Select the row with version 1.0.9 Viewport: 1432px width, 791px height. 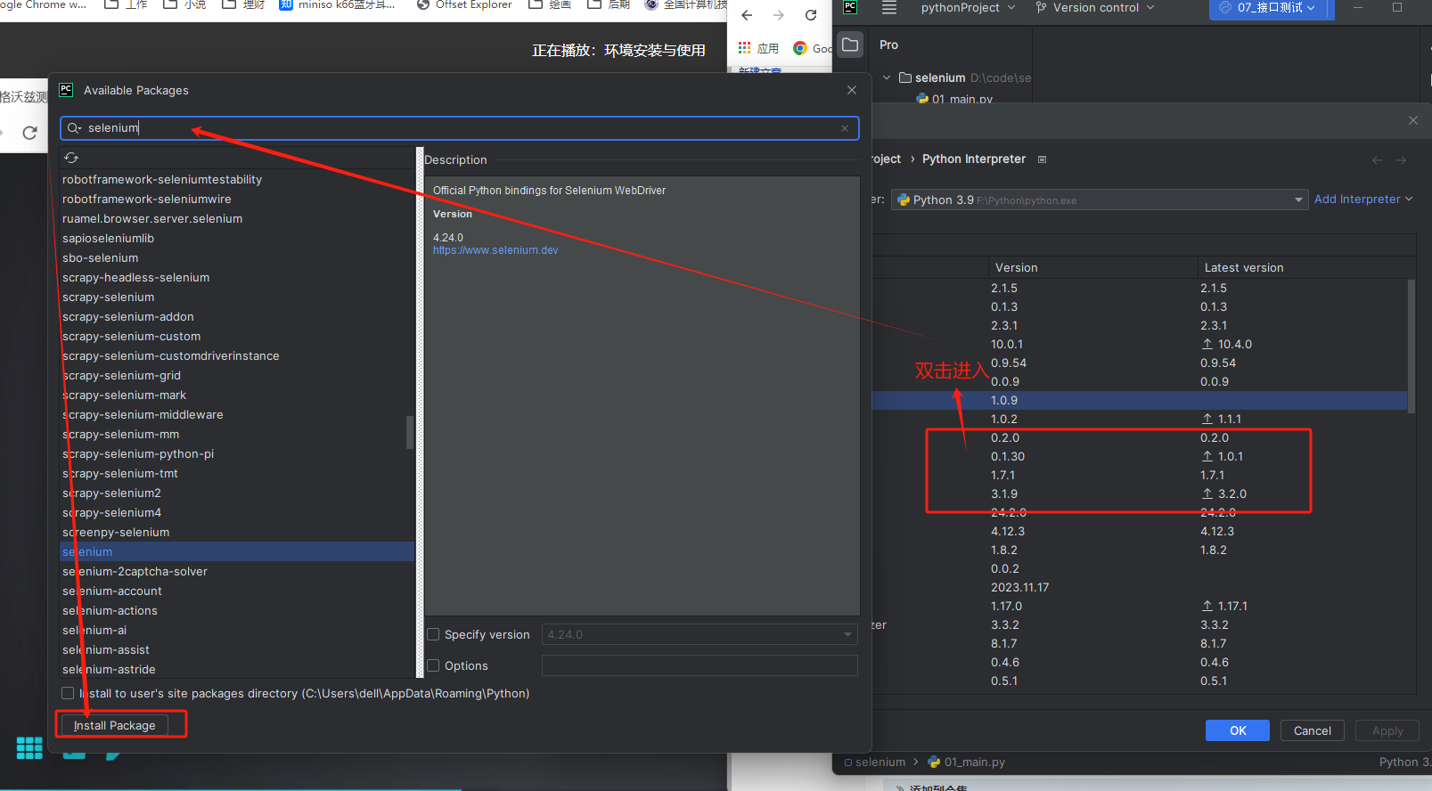coord(1139,400)
